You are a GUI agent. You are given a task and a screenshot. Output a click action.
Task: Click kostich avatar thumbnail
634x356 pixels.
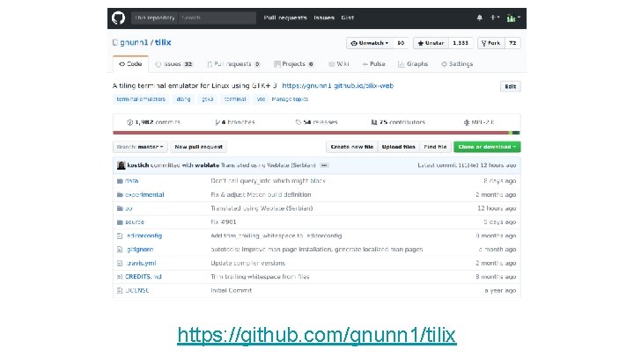click(121, 165)
